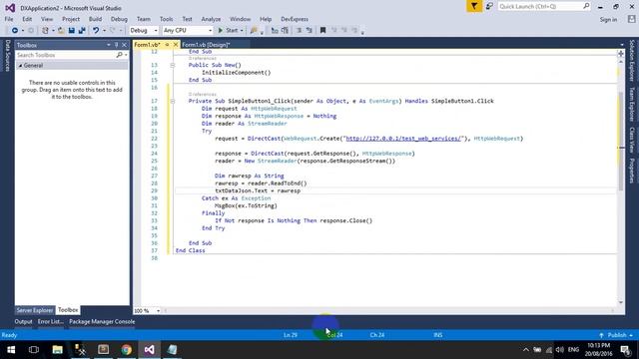Screen dimensions: 639x359
Task: Open the Debug configuration dropdown
Action: pos(156,31)
